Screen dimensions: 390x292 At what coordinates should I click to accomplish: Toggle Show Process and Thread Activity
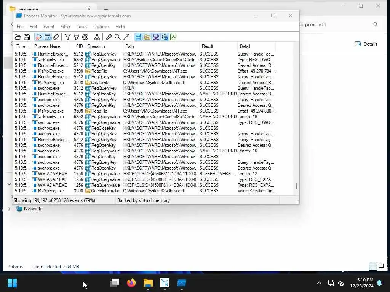pos(165,37)
